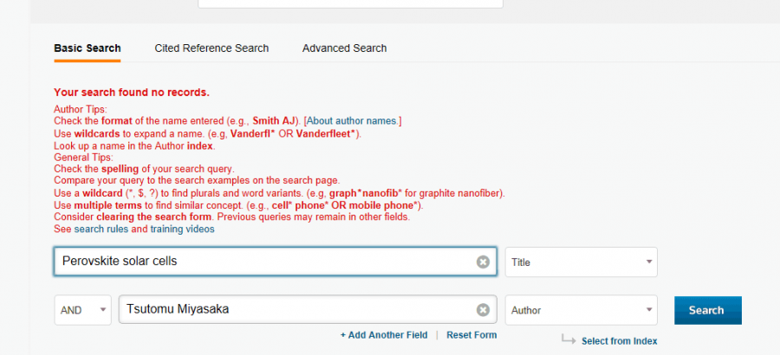
Task: Click the Add Another Field link
Action: 384,335
